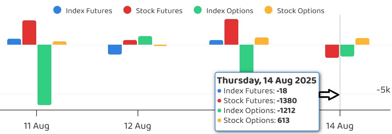Select the 11 Aug green Index Options bar
This screenshot has height=134, width=392.
[44, 75]
